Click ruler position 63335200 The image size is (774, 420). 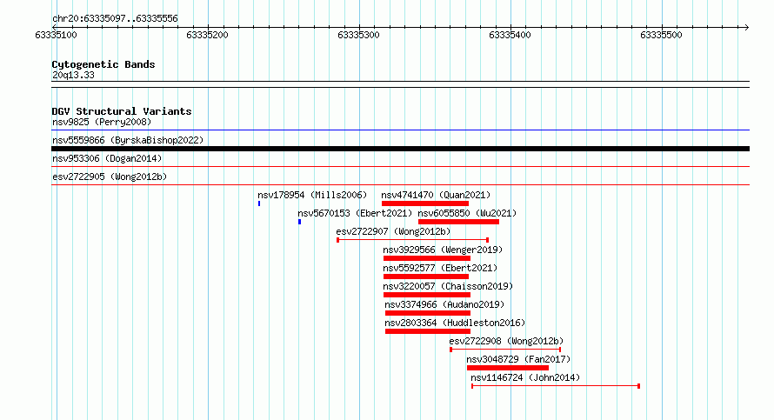click(x=207, y=35)
